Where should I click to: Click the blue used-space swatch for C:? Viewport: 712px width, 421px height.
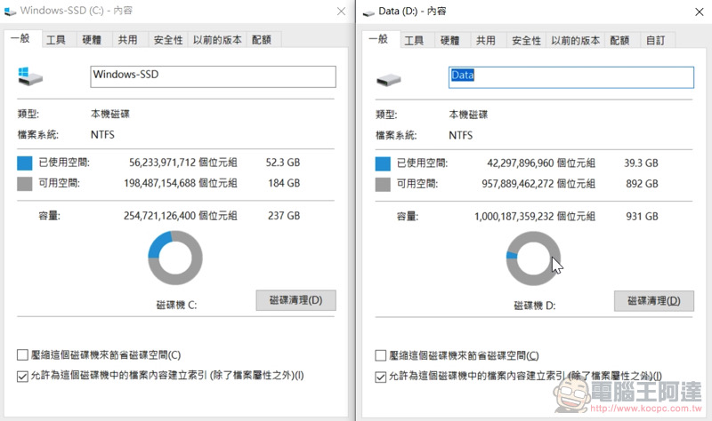(24, 163)
